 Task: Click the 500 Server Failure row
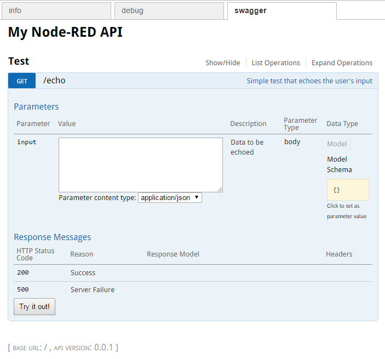pos(92,290)
